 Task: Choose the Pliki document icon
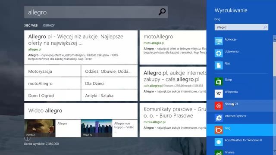[x=219, y=65]
